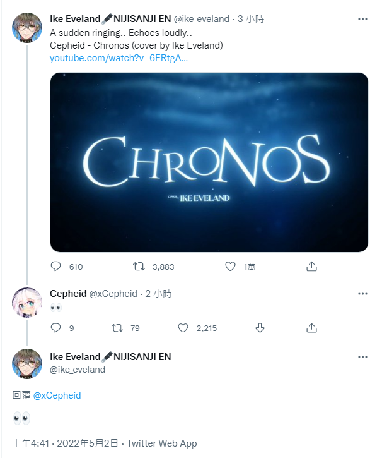
Task: Click download arrow icon on Cepheid's tweet
Action: pos(260,328)
